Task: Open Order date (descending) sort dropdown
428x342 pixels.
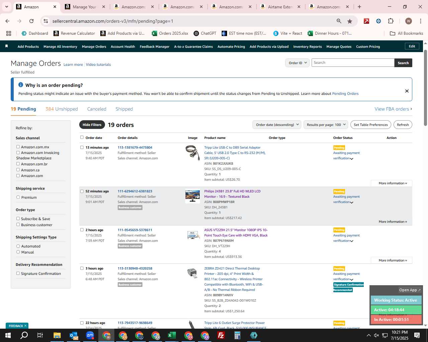Action: tap(277, 125)
